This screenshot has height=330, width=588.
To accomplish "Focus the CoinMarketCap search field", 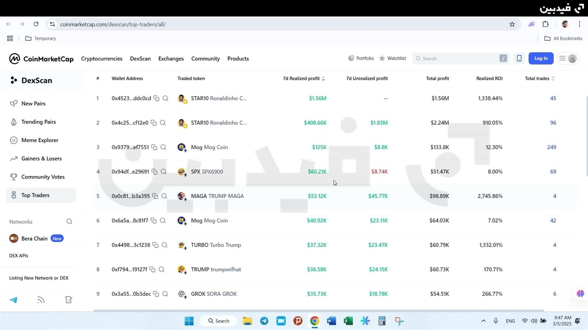I will coord(459,58).
